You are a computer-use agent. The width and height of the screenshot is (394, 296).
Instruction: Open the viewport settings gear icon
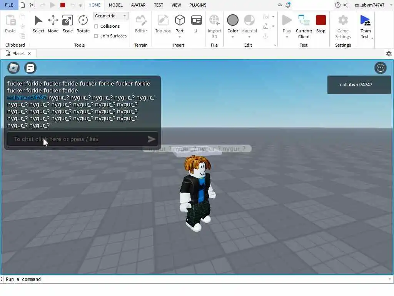389,54
